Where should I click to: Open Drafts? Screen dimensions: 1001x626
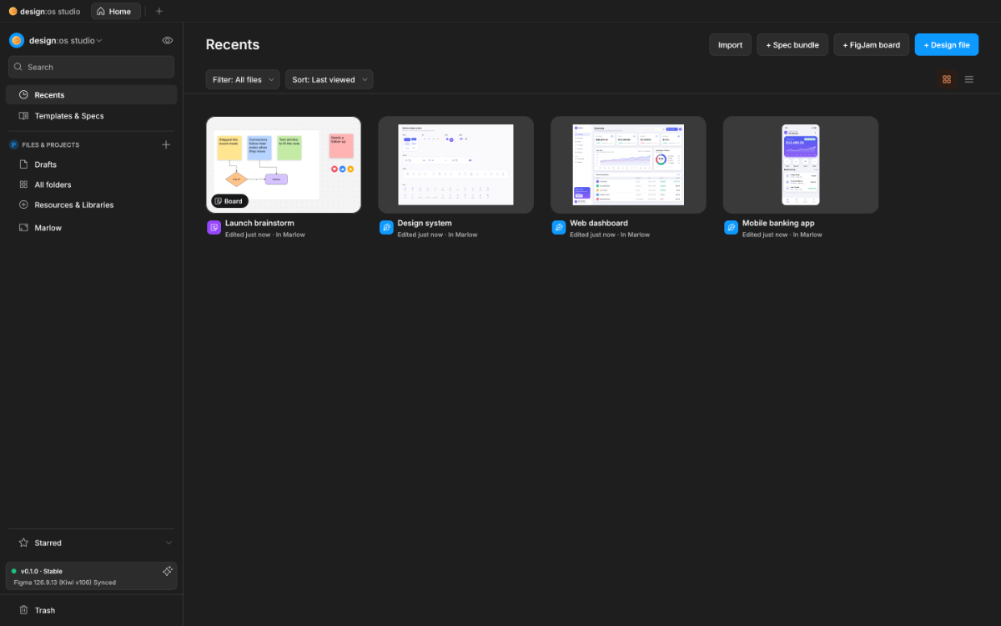coord(91,164)
